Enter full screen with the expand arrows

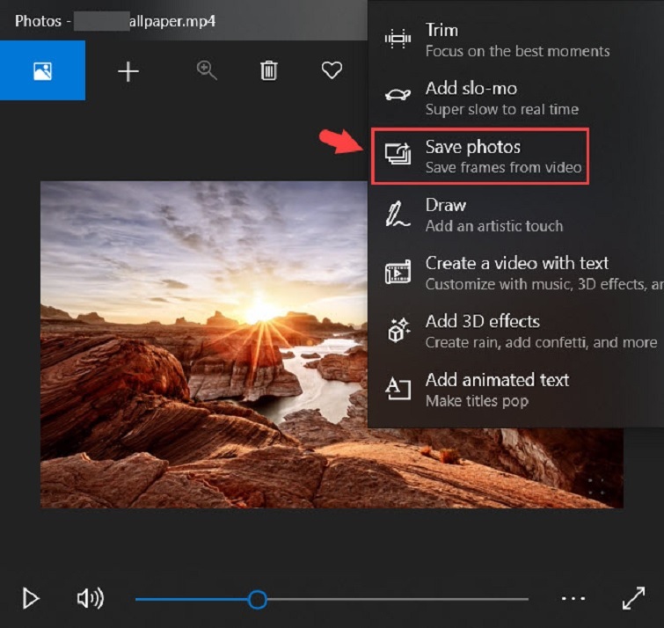pos(633,599)
